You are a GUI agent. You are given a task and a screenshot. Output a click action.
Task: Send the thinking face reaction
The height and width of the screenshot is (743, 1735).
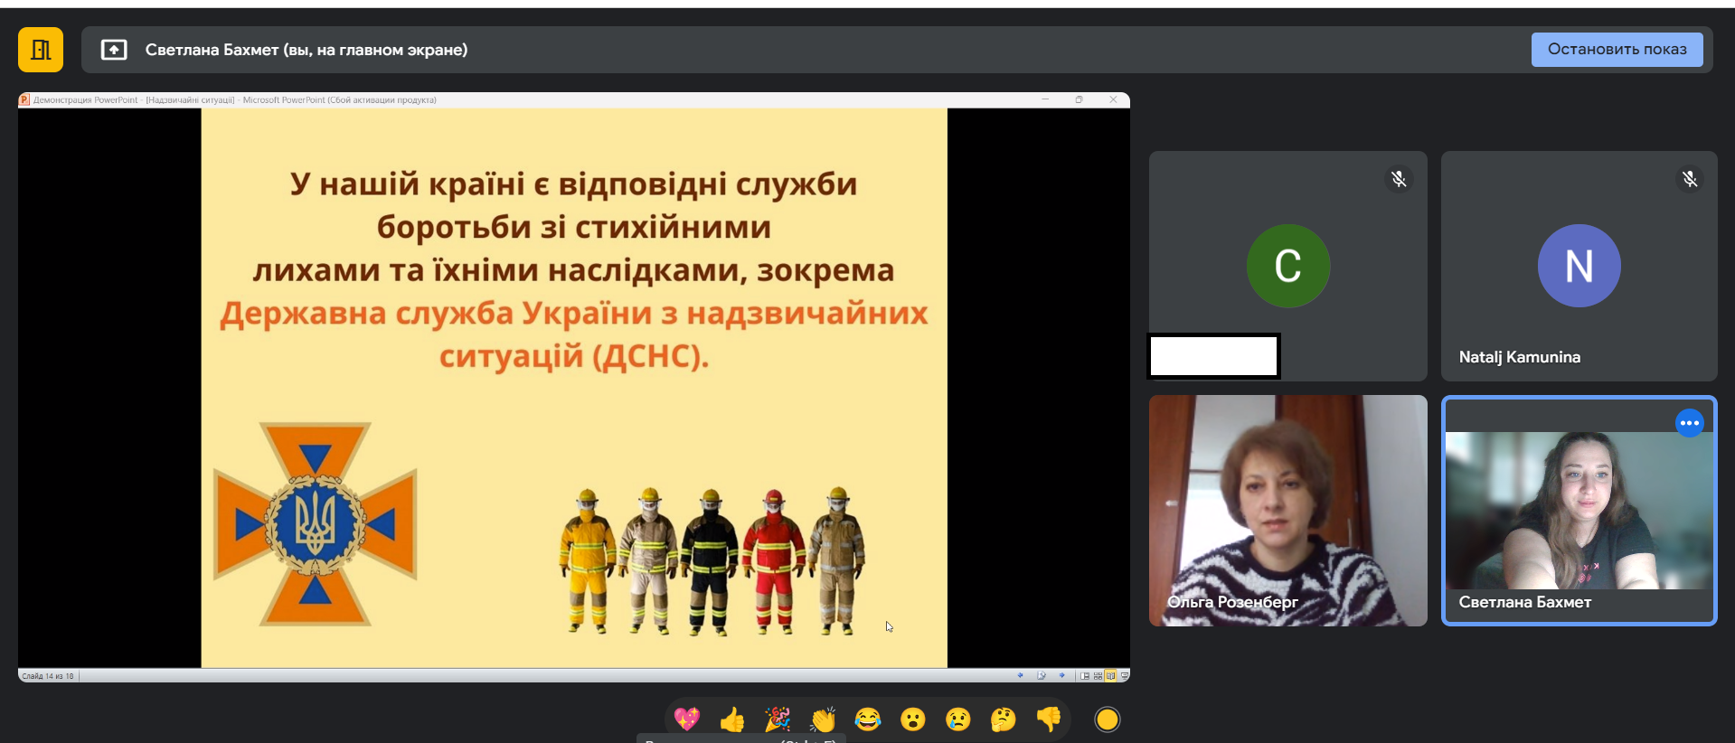(x=1004, y=719)
